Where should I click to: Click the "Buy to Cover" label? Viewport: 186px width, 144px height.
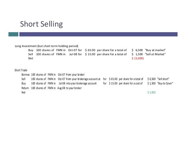pos(165,84)
